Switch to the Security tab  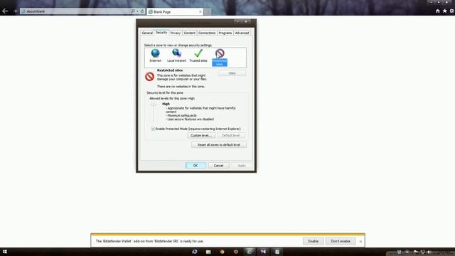(161, 33)
